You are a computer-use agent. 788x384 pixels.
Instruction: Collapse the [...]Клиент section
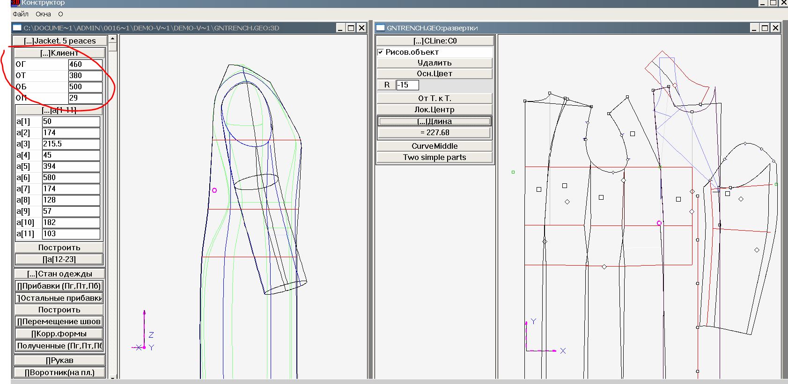pyautogui.click(x=59, y=53)
